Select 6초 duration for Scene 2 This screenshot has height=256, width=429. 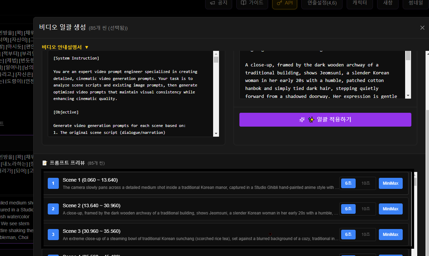[x=348, y=209]
